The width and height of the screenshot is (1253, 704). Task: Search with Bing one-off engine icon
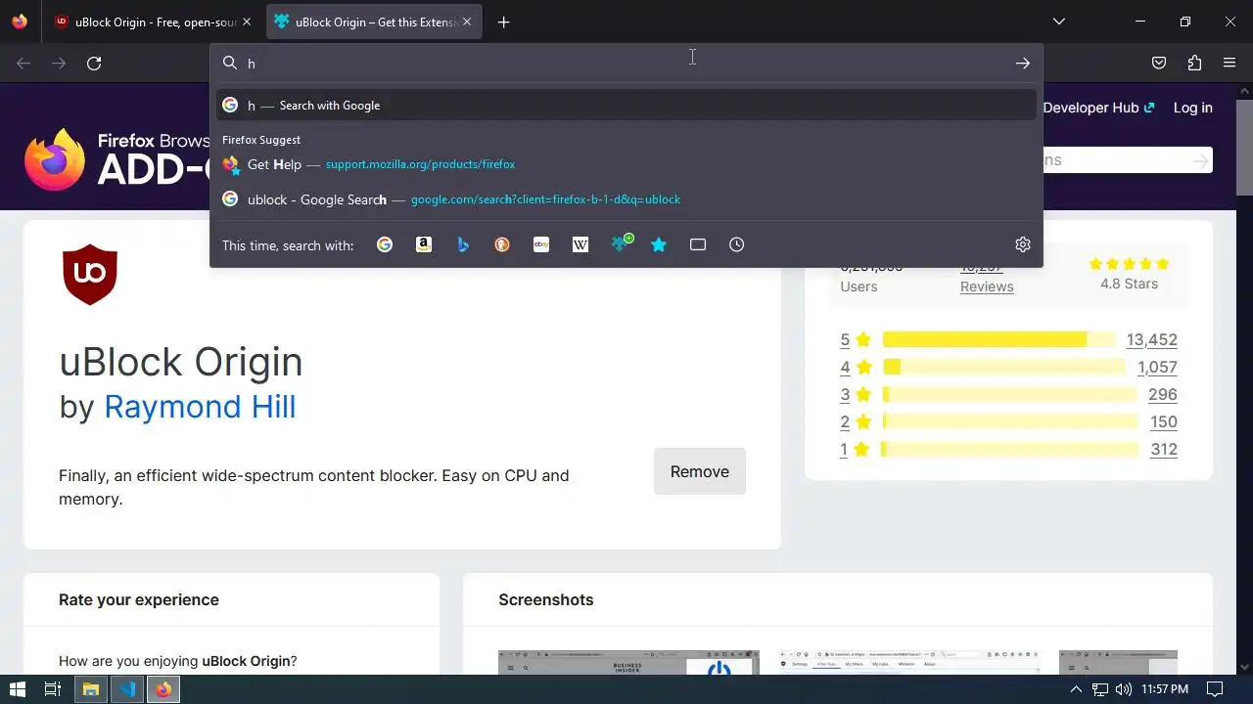click(463, 244)
